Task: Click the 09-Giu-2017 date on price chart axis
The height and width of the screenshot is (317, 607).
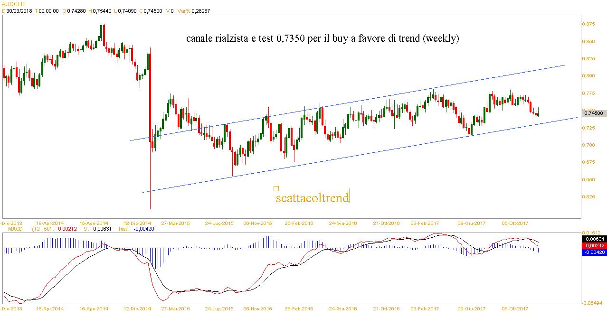Action: [471, 223]
